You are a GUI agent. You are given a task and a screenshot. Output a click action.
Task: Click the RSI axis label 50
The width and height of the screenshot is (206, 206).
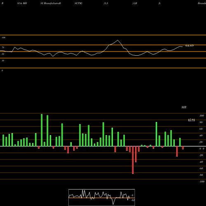click(3, 54)
